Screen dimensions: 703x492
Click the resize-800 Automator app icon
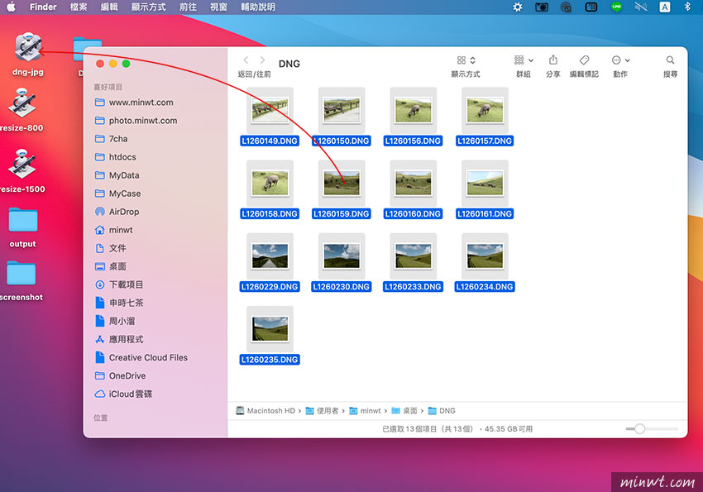pos(22,103)
